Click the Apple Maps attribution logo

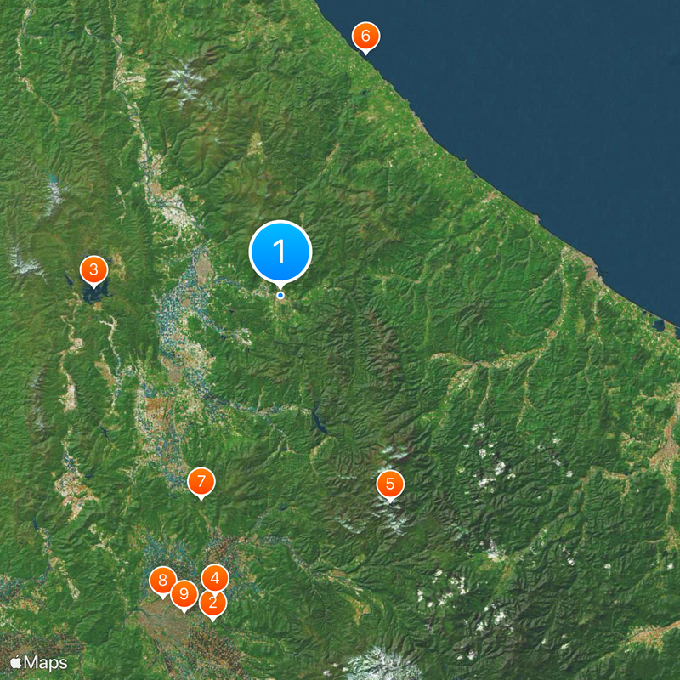pyautogui.click(x=40, y=661)
